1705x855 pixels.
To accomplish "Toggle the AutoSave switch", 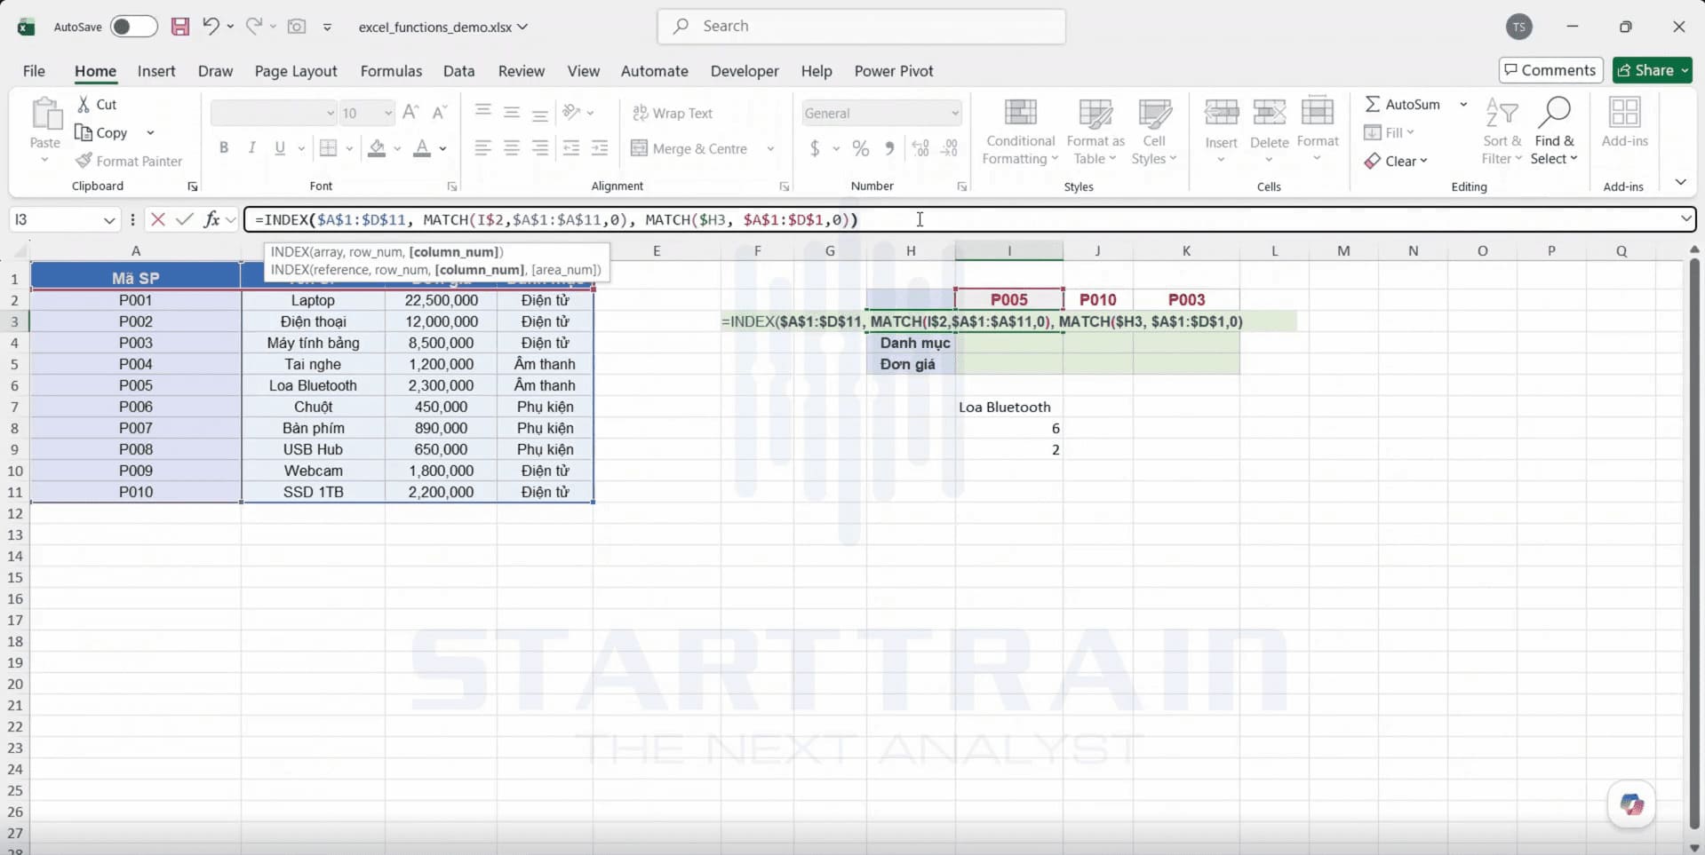I will point(133,27).
